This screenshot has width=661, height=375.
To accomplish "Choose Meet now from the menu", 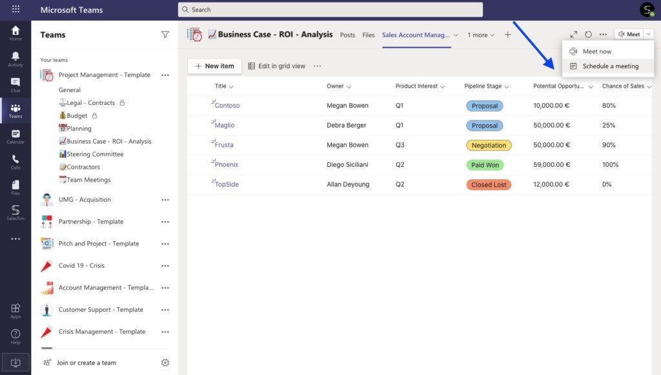I will (x=608, y=52).
